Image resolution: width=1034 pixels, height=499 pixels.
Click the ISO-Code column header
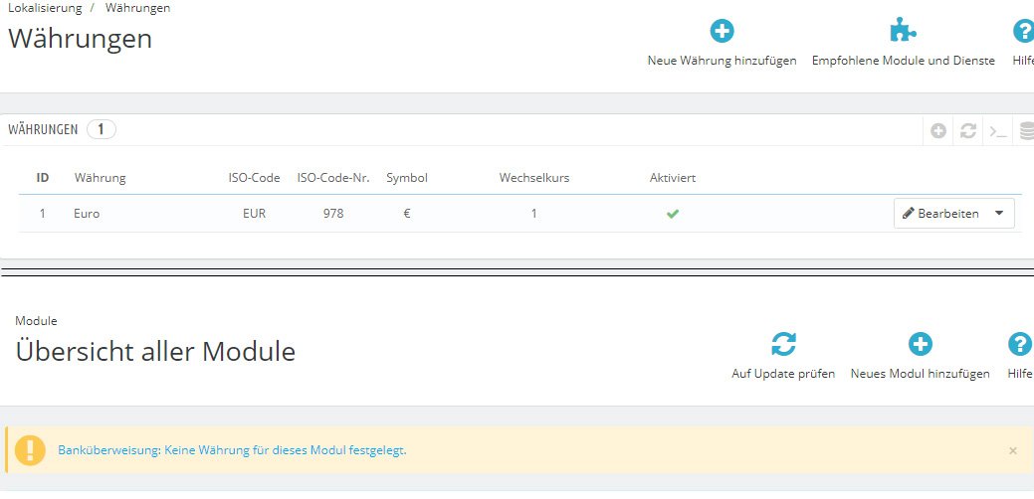pos(255,178)
